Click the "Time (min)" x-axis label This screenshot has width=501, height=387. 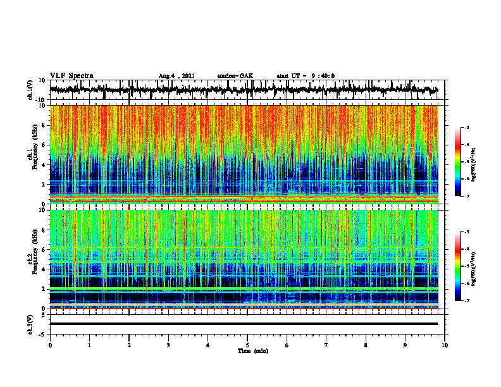tap(253, 351)
